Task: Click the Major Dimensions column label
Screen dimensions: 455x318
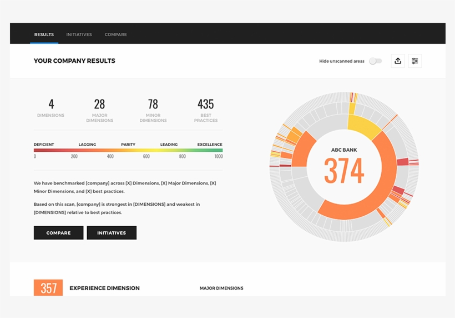Action: pyautogui.click(x=221, y=288)
